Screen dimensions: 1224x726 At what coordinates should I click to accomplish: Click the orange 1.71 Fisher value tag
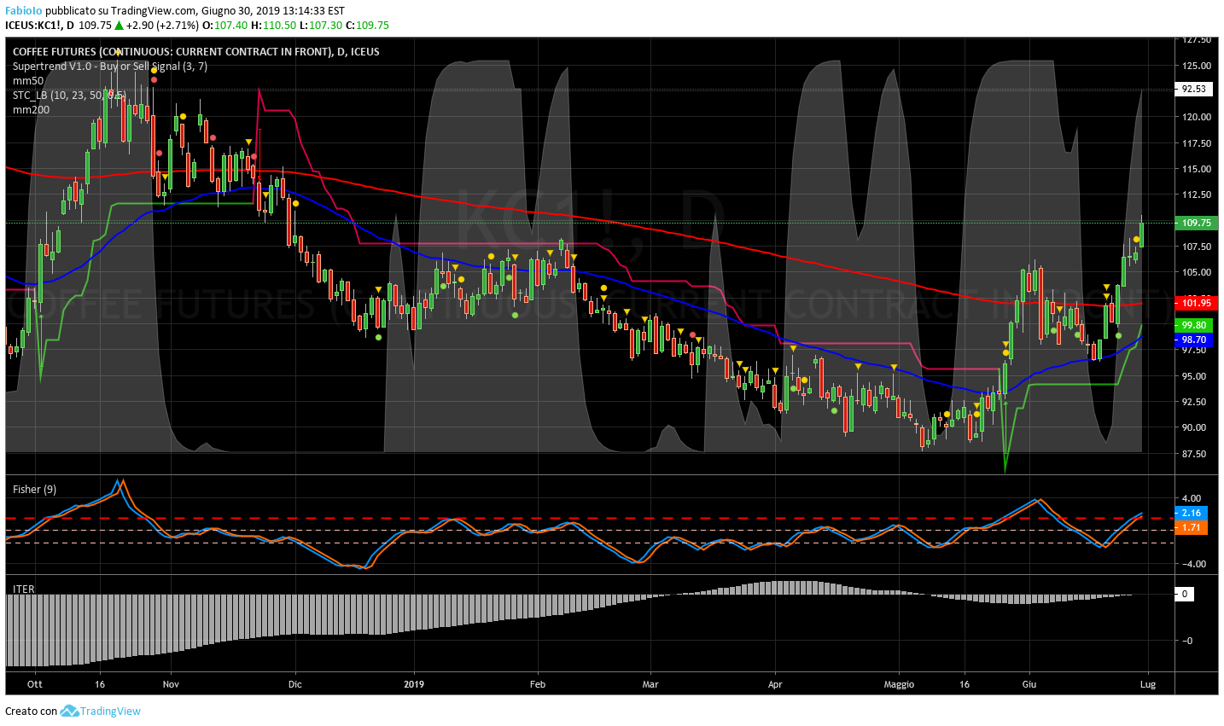coord(1192,528)
